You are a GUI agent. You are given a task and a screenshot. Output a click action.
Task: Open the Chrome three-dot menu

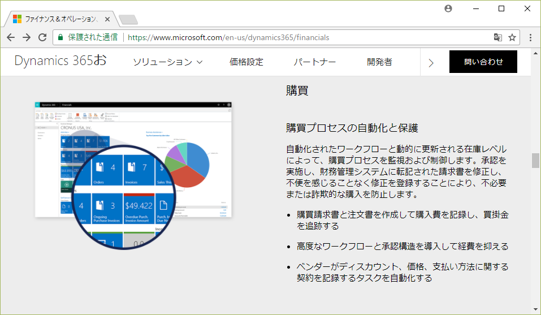click(x=530, y=37)
